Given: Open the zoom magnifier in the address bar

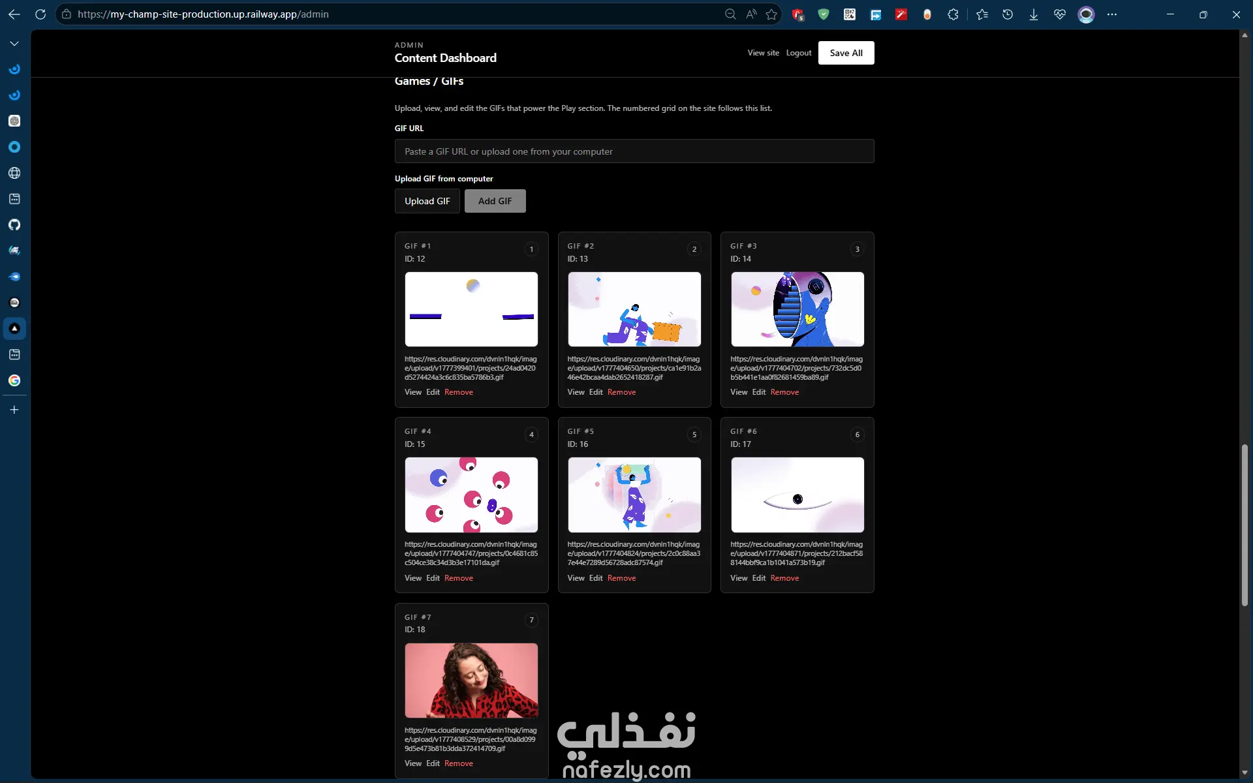Looking at the screenshot, I should tap(730, 14).
